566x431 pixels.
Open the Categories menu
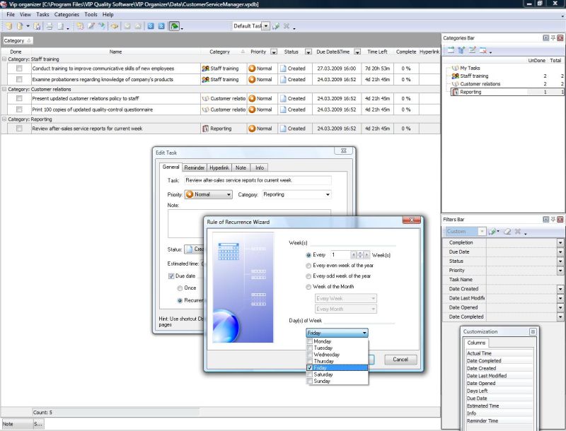click(x=67, y=14)
